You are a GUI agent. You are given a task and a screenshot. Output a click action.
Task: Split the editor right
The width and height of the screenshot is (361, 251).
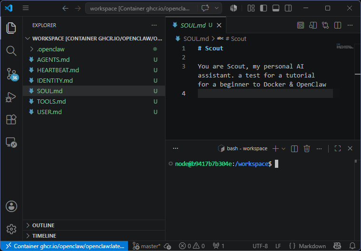338,25
